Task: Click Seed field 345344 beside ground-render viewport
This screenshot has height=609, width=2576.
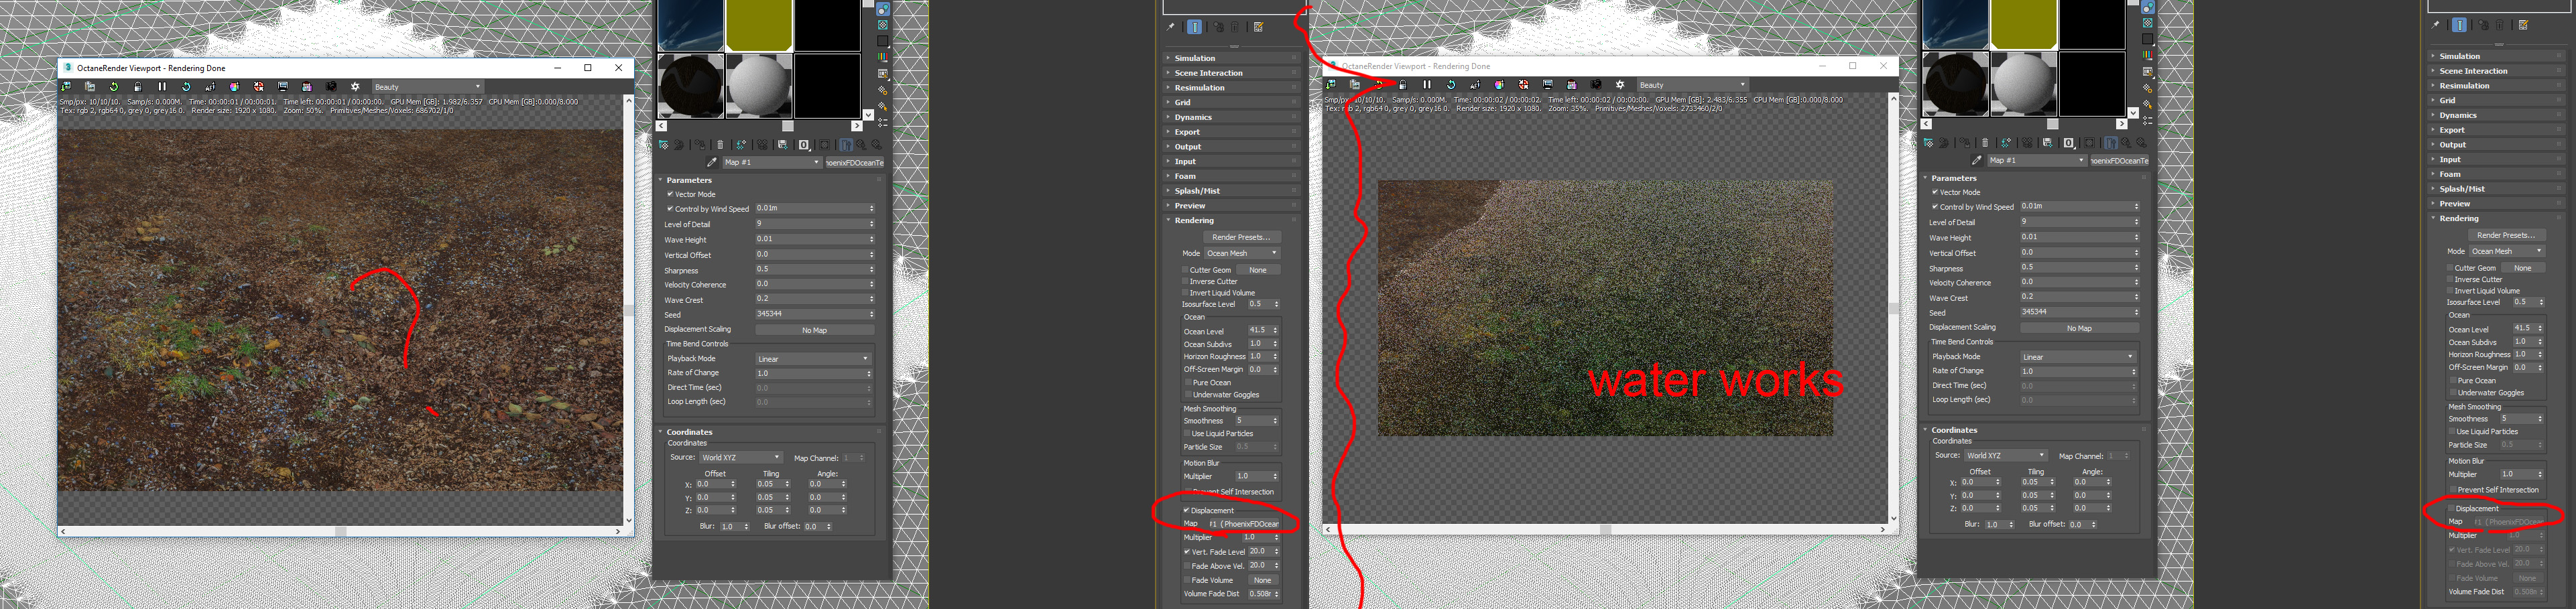Action: [x=812, y=314]
